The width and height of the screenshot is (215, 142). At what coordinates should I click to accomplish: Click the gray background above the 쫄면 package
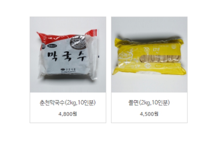tap(149, 26)
